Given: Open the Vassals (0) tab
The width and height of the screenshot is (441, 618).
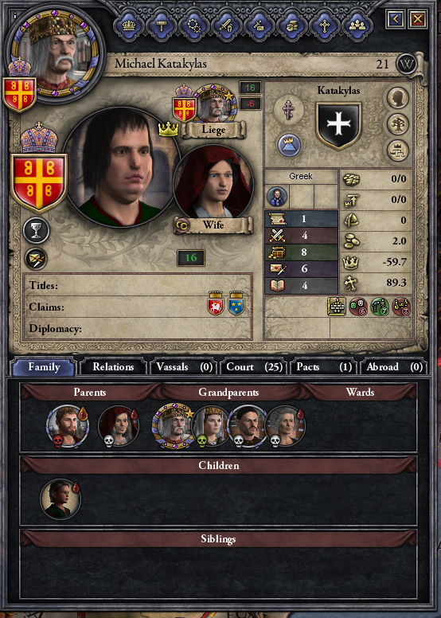Looking at the screenshot, I should tap(184, 367).
